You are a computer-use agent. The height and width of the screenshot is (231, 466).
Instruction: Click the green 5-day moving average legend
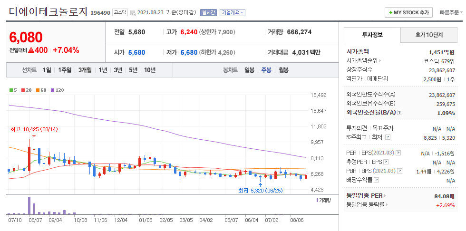tap(13, 90)
